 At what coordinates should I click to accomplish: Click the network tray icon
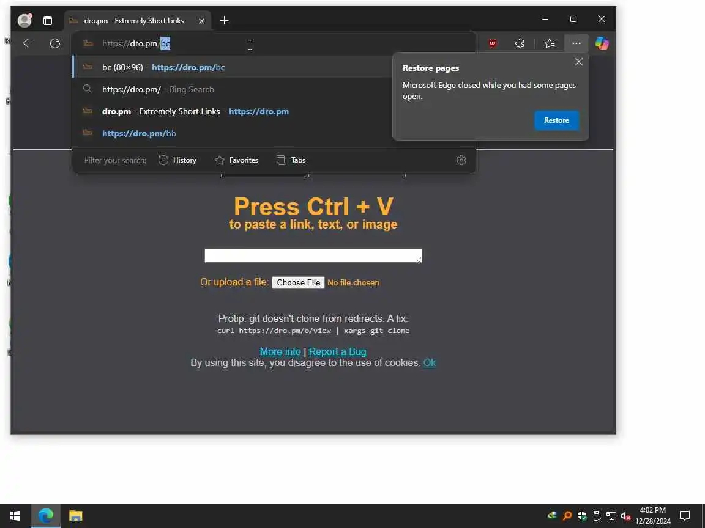click(x=611, y=516)
